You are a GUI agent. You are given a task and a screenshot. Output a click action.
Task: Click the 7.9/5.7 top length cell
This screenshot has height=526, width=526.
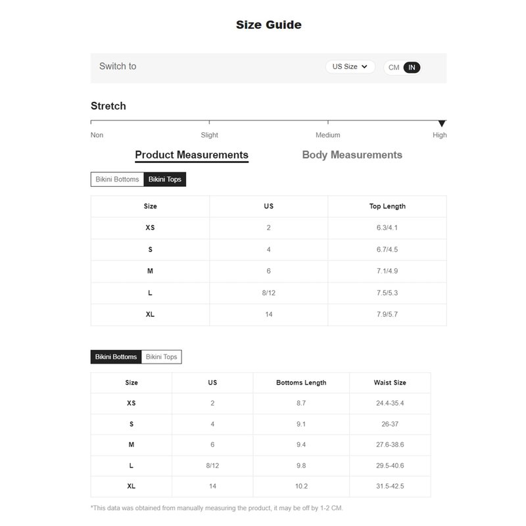tap(387, 314)
